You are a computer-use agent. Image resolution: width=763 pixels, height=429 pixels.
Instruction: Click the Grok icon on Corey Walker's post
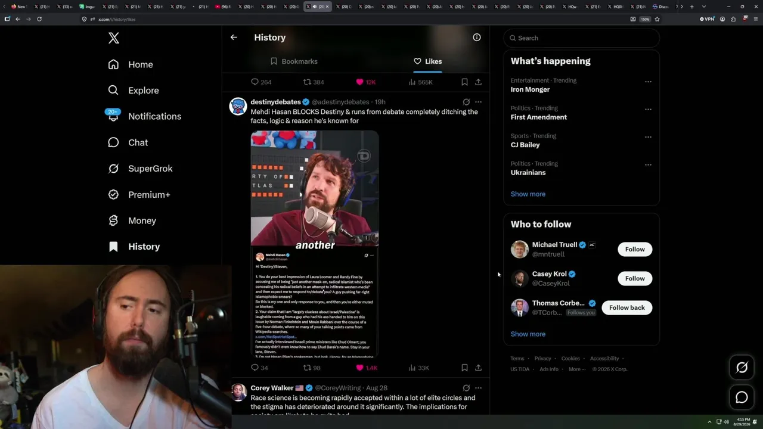(x=466, y=388)
